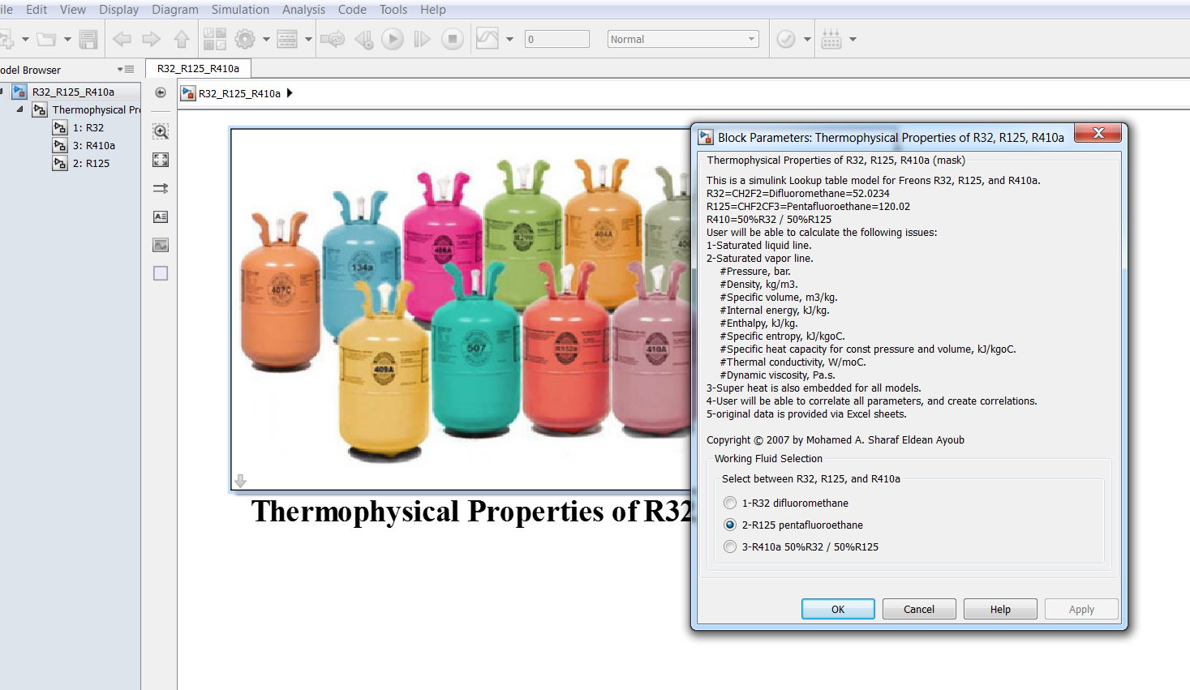Select the Annotation tool in the left palette
1190x690 pixels.
click(x=160, y=216)
